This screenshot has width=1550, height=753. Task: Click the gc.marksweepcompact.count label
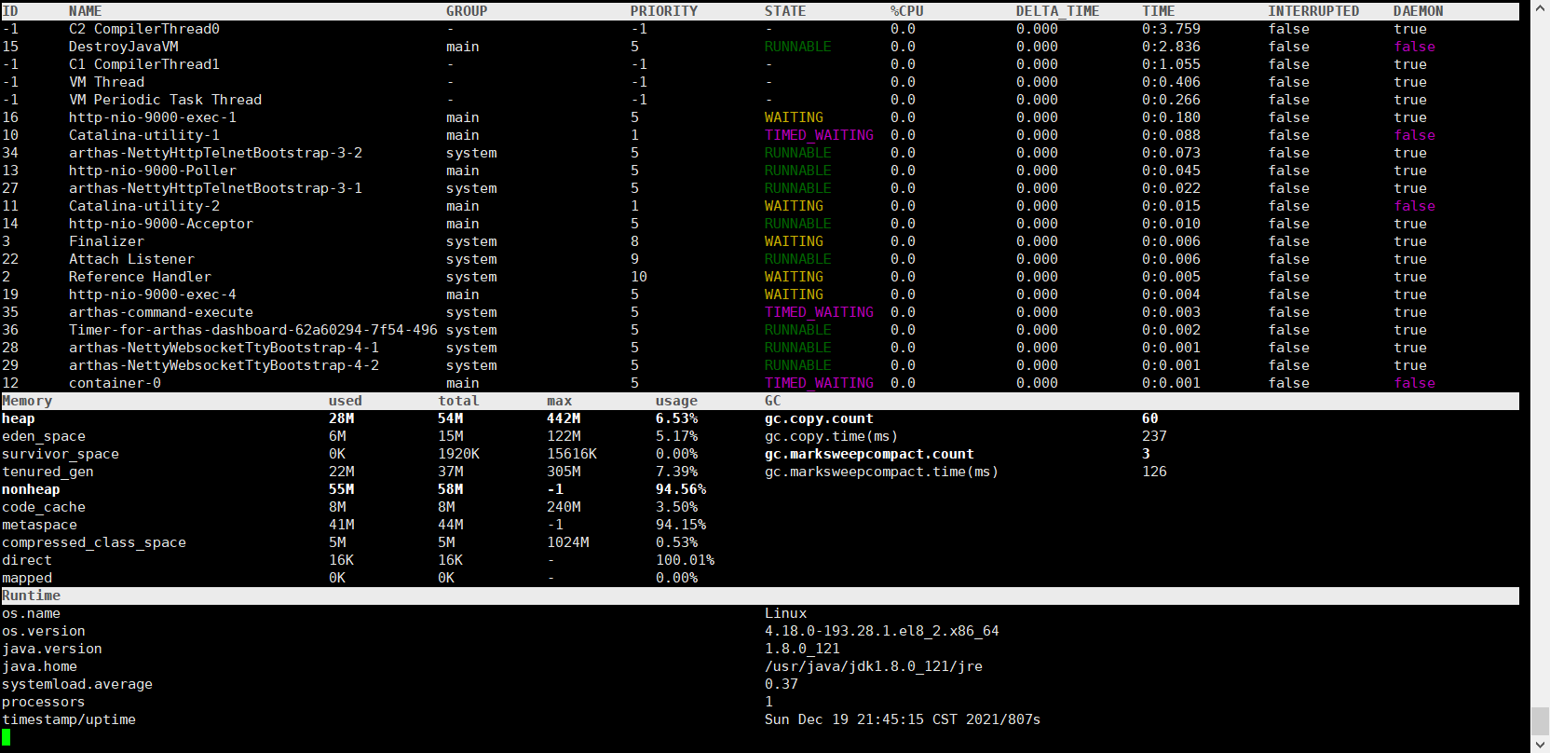coord(870,454)
